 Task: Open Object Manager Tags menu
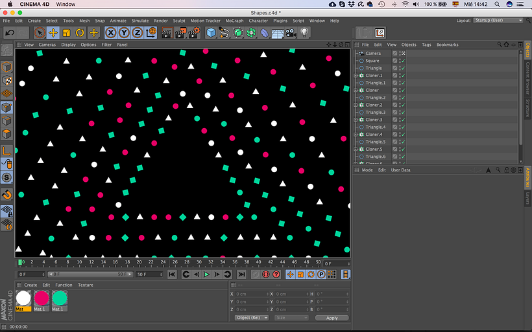(426, 45)
